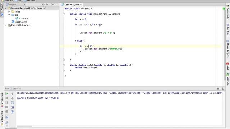The image size is (230, 129).
Task: Click Lesson1 breadcrumb in navigation bar
Action: [x=30, y=1]
